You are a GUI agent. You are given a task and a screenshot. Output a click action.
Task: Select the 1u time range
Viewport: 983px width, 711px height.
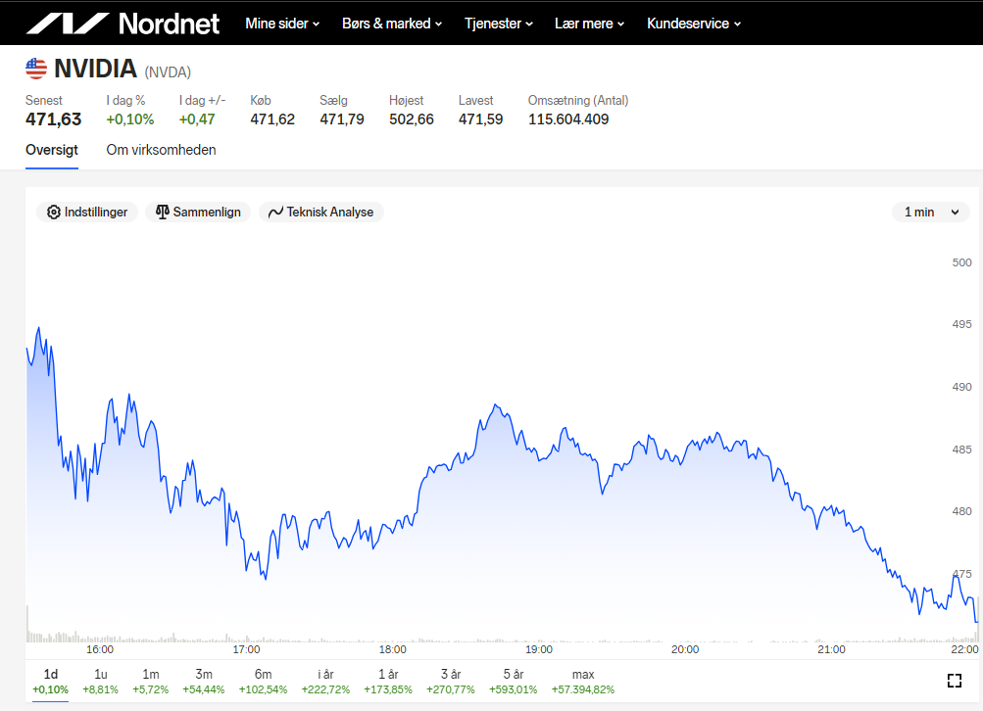point(100,682)
